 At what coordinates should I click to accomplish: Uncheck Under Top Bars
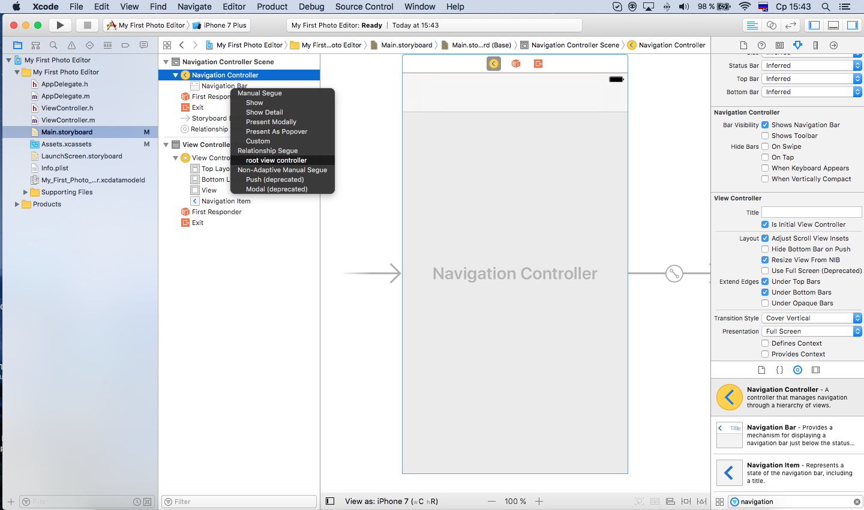(765, 281)
